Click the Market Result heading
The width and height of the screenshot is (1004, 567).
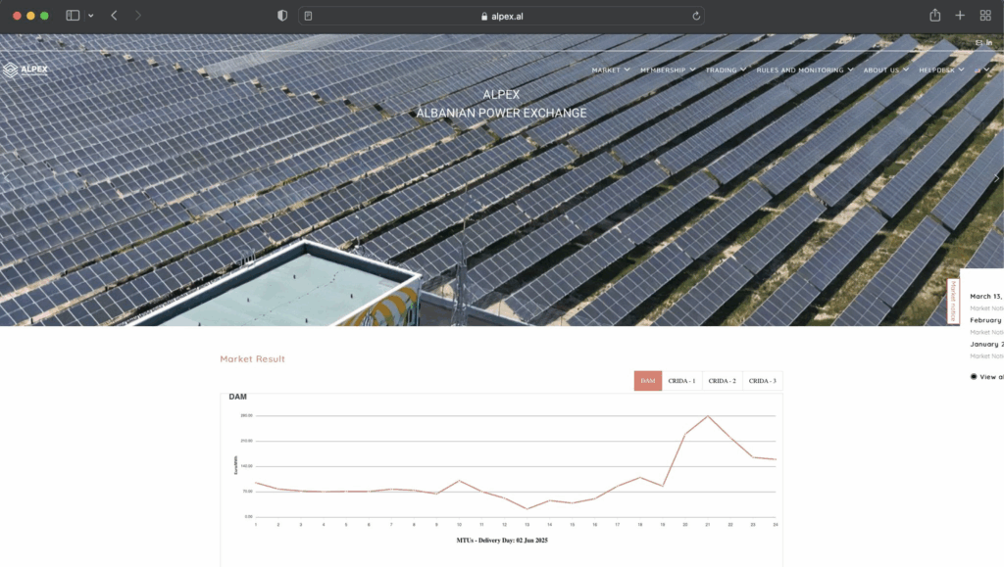click(252, 359)
